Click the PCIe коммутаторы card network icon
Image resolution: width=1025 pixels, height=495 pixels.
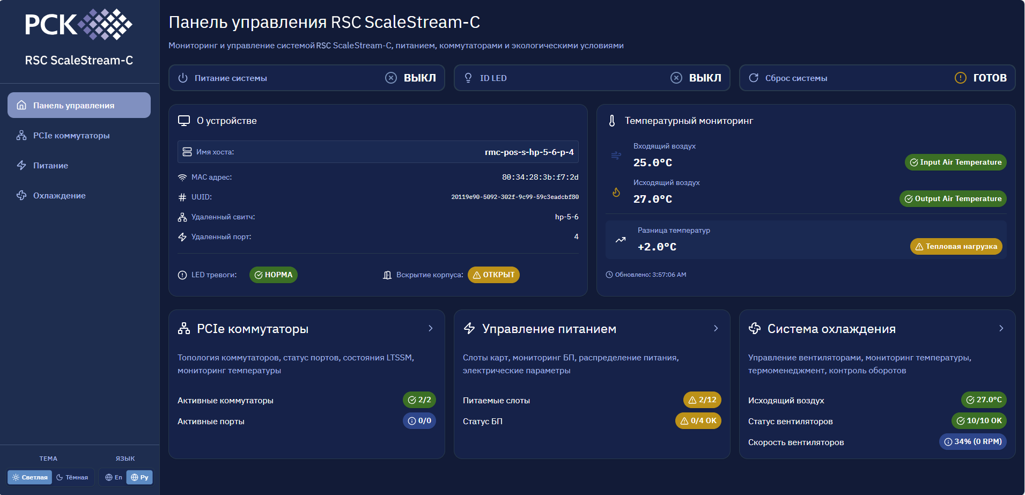(184, 329)
